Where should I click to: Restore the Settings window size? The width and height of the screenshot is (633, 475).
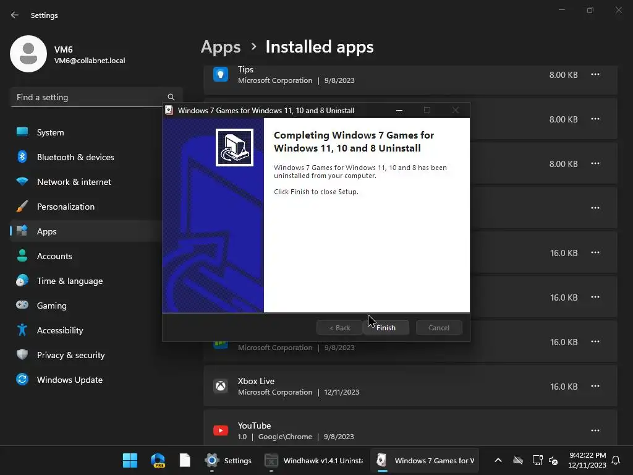[590, 10]
